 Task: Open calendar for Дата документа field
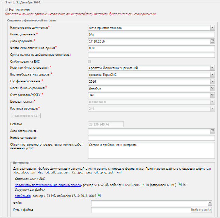click(213, 41)
